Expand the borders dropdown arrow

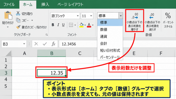[x=75, y=25]
